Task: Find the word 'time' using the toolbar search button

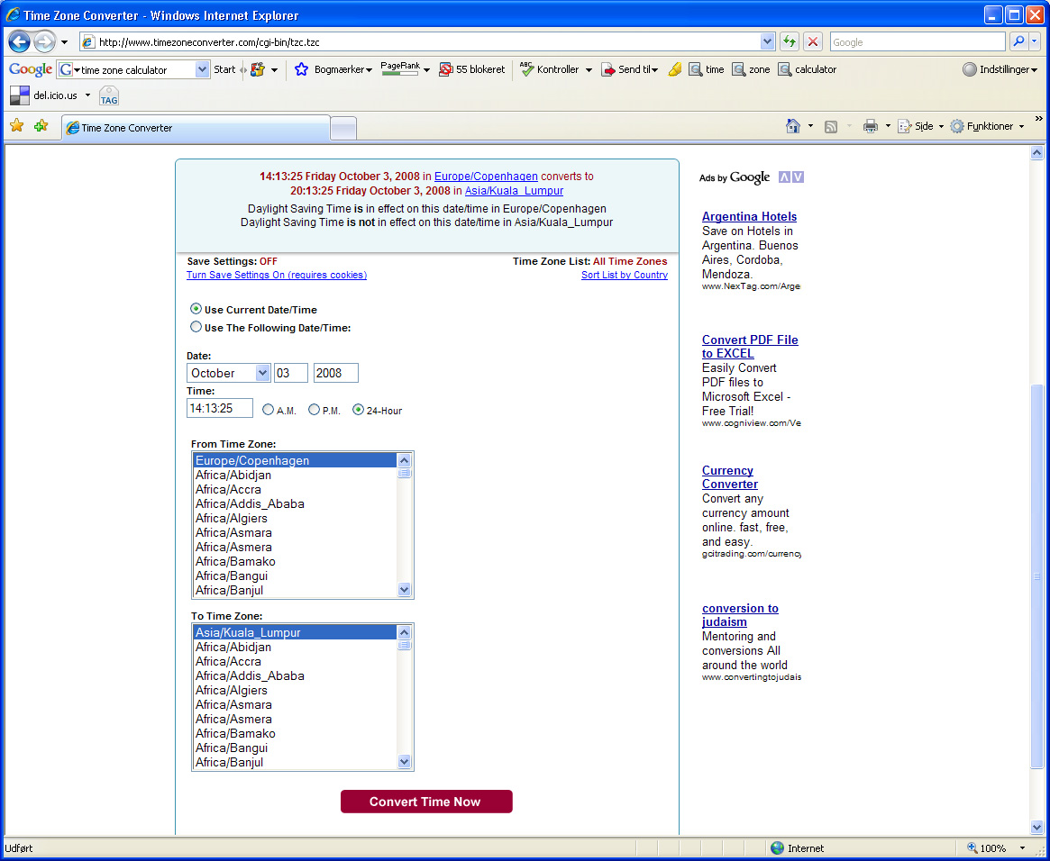Action: 707,69
